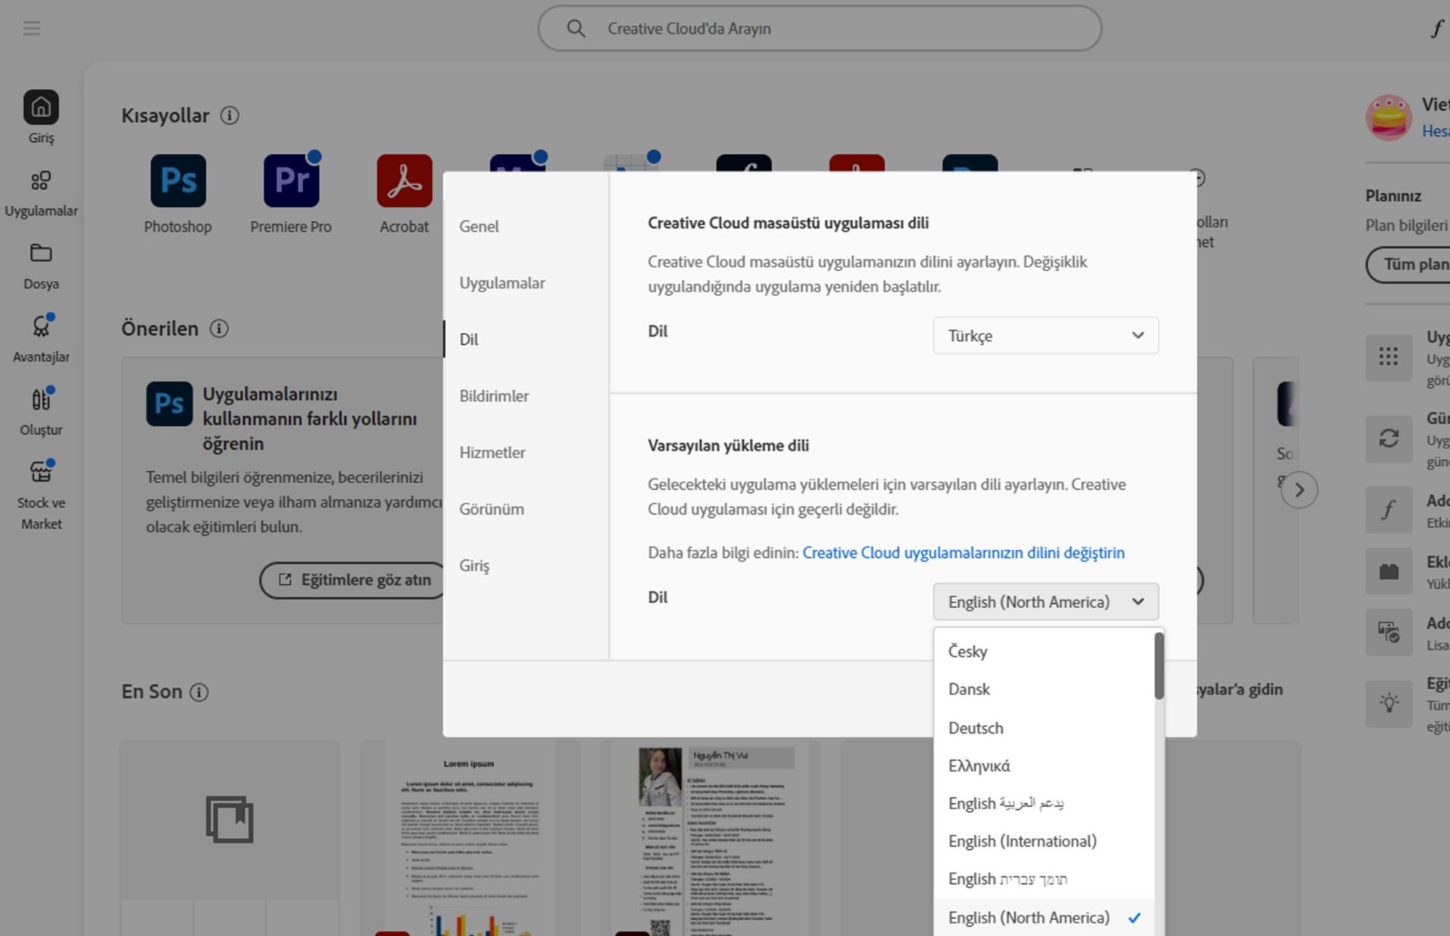The image size is (1450, 936).
Task: Open the Görünüm preferences tab
Action: [x=491, y=510]
